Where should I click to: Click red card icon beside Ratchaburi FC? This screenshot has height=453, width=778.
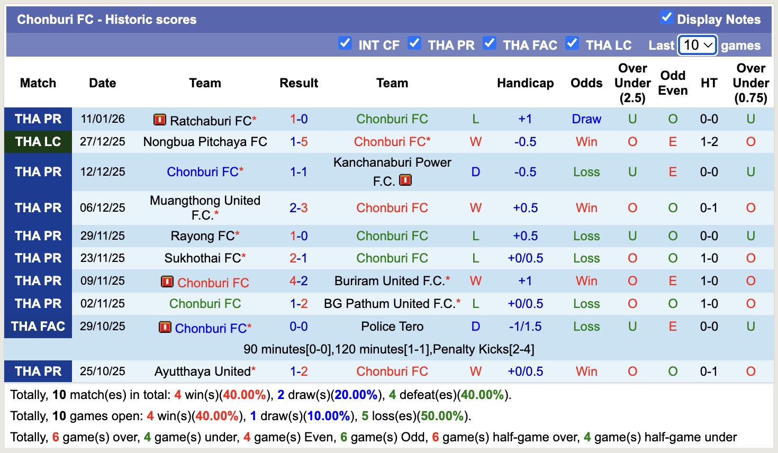(159, 120)
